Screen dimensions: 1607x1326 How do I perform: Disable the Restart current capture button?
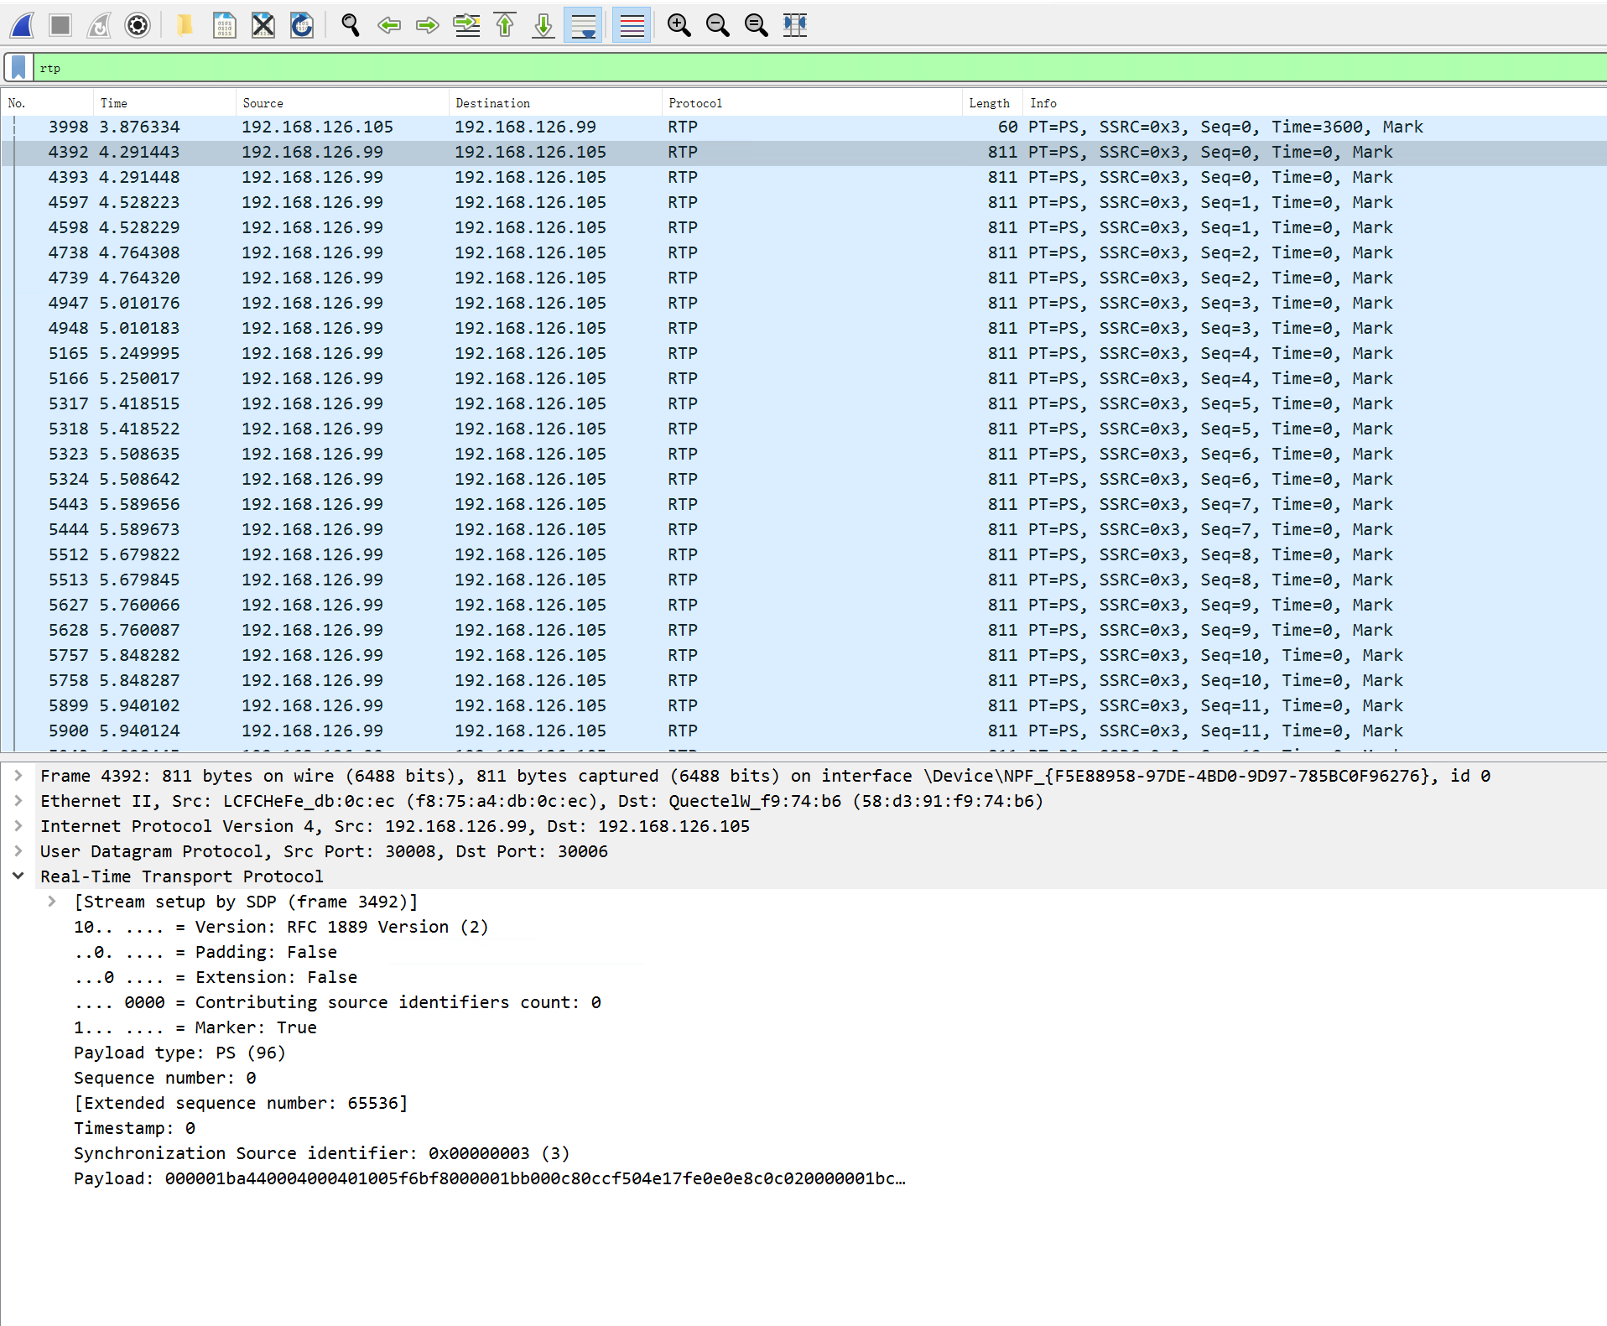coord(98,25)
